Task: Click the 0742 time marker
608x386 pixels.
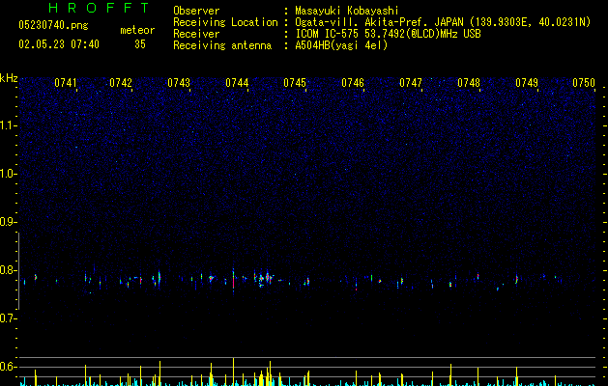Action: pos(121,83)
